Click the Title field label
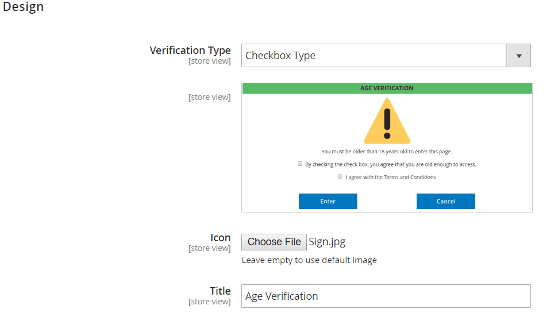The image size is (558, 313). coord(220,291)
